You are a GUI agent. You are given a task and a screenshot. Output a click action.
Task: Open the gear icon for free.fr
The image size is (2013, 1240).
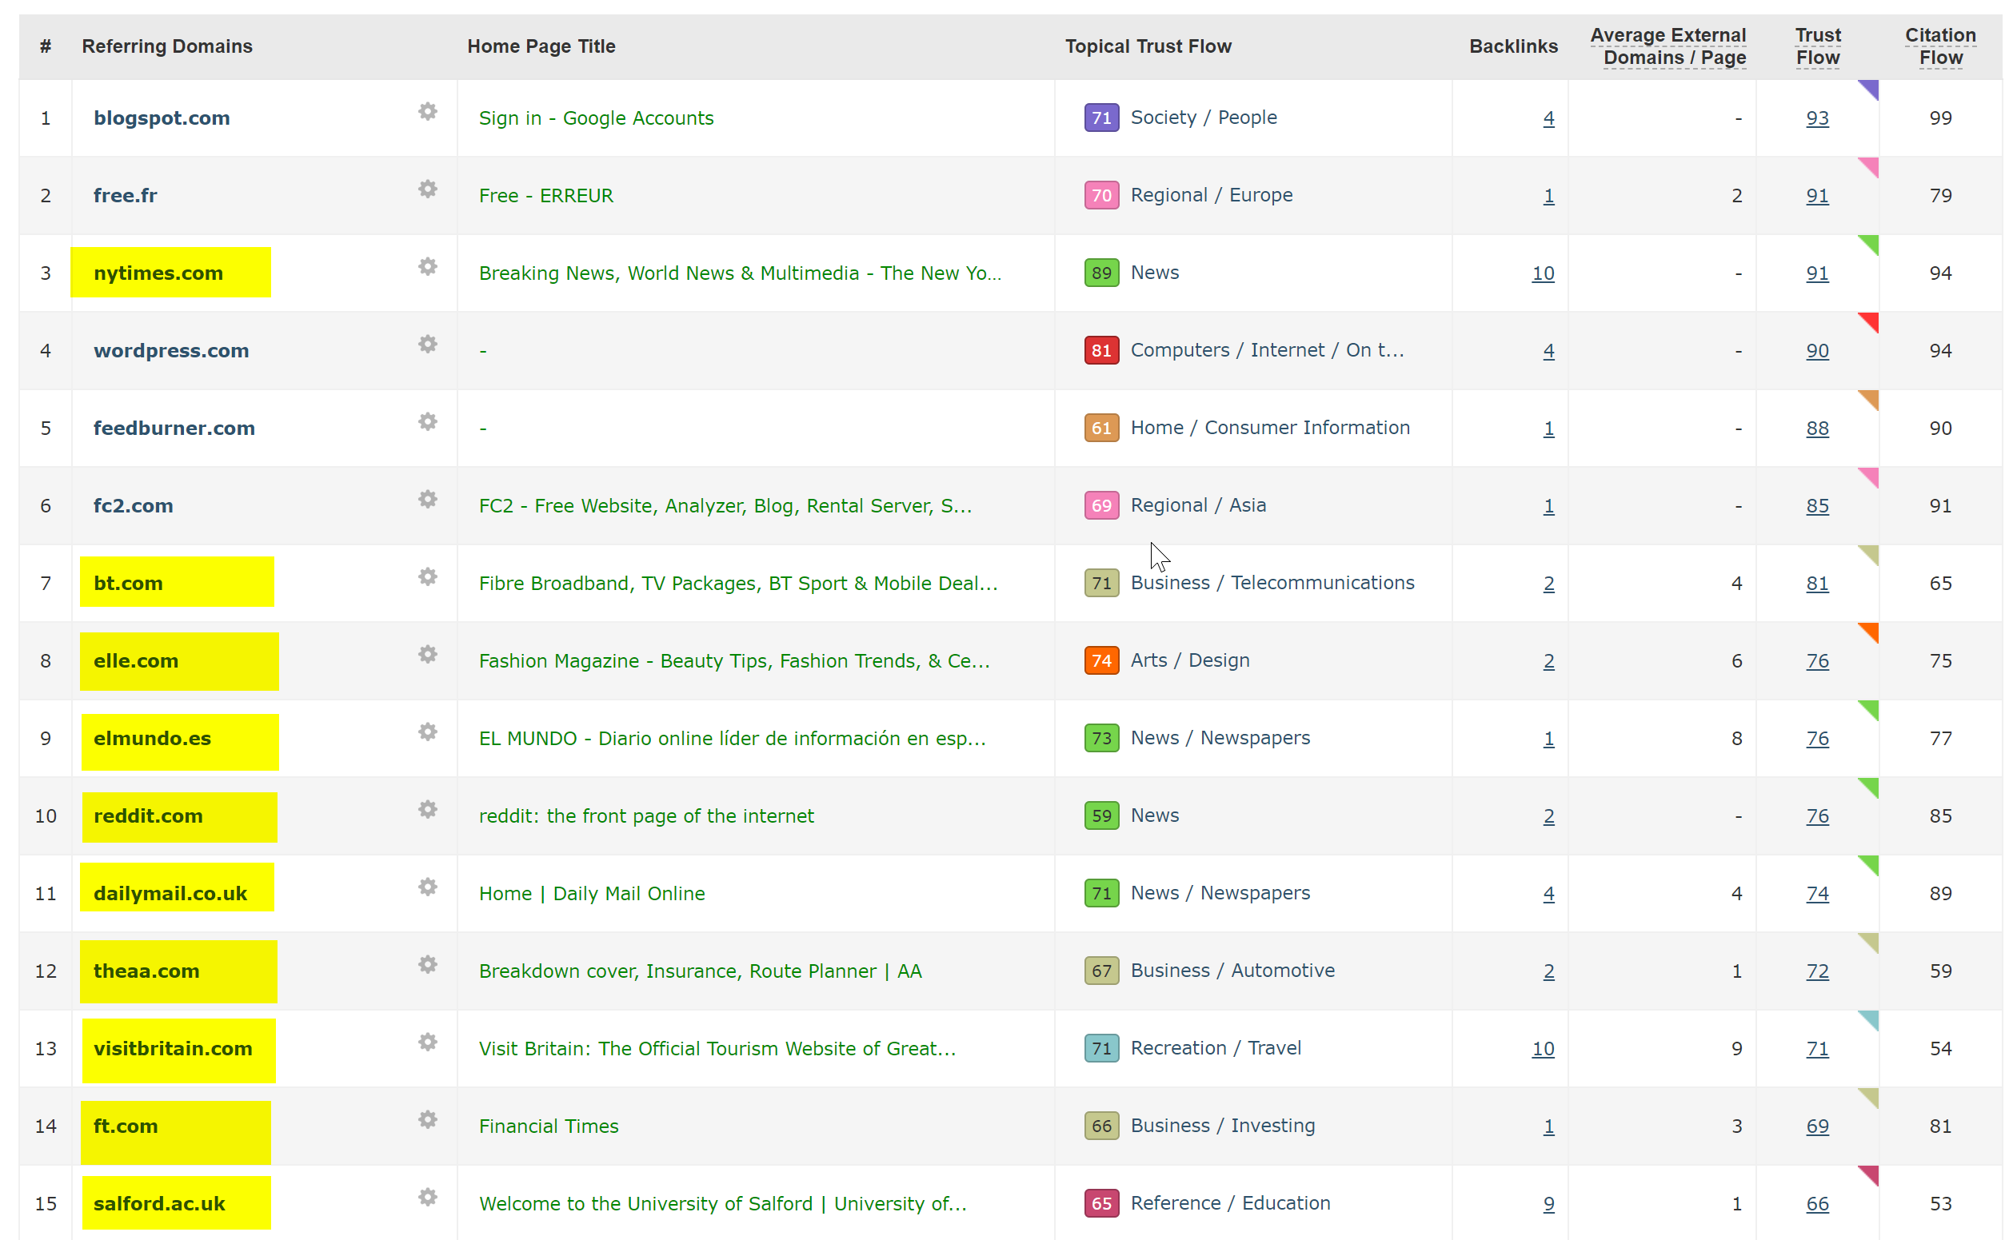coord(427,189)
